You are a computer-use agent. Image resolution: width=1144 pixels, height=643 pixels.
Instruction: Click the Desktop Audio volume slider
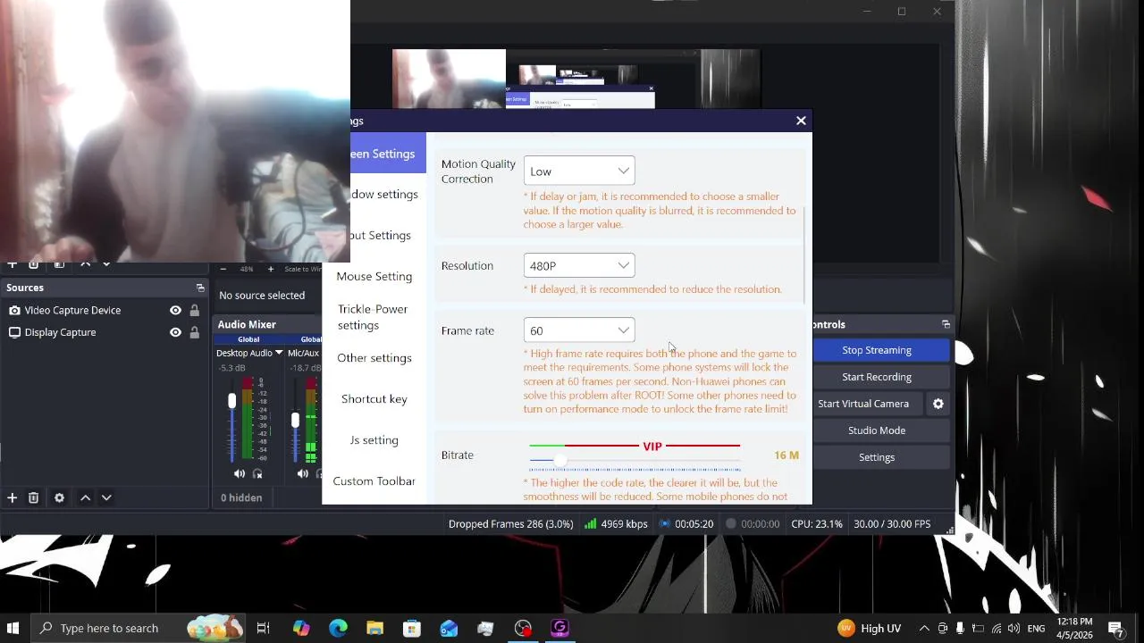click(232, 420)
